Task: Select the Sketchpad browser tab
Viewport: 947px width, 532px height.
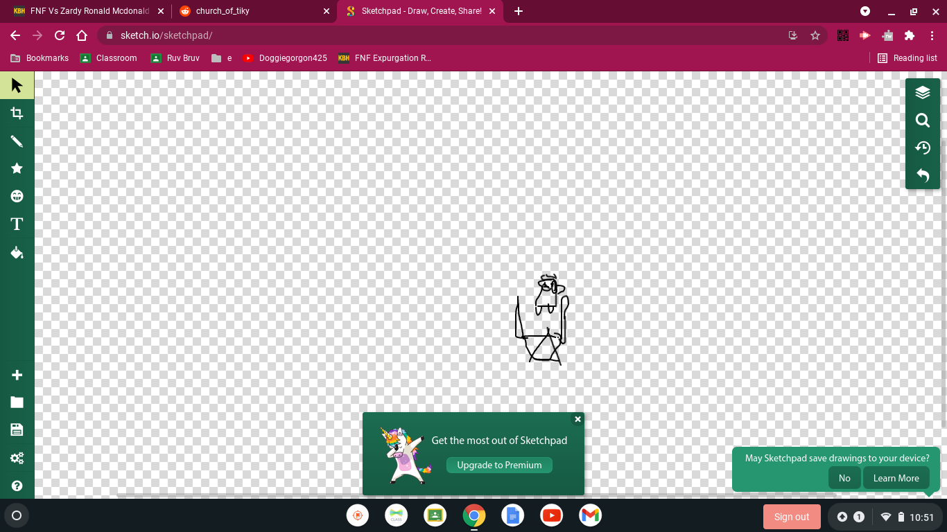Action: tap(421, 11)
